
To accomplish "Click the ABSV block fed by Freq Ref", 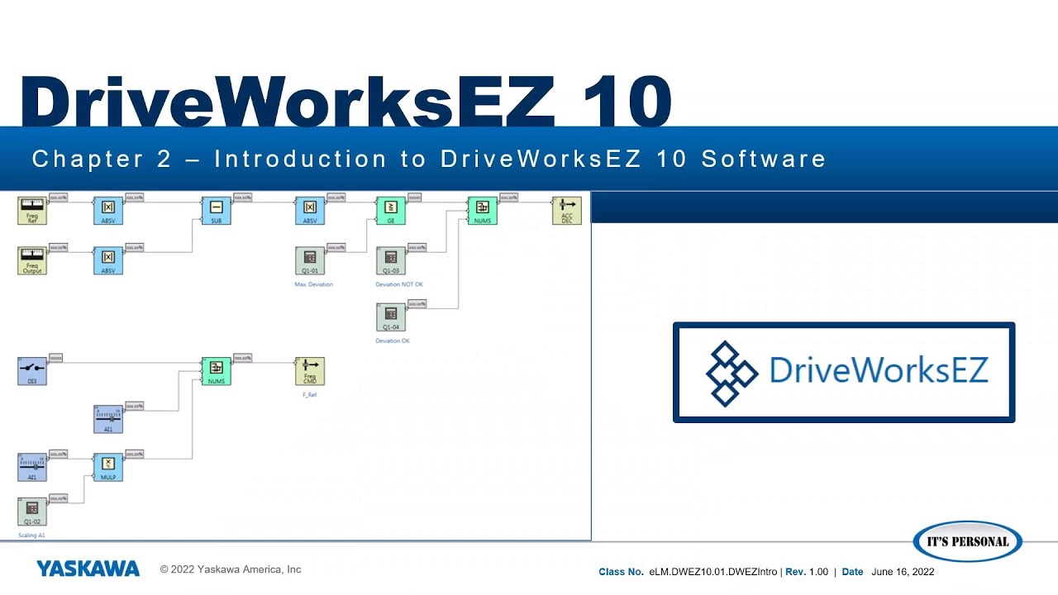I will coord(108,212).
